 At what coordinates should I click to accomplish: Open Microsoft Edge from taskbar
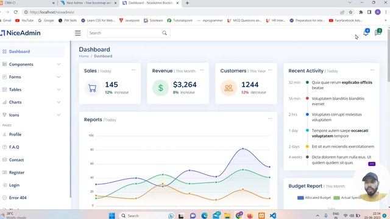205,215
